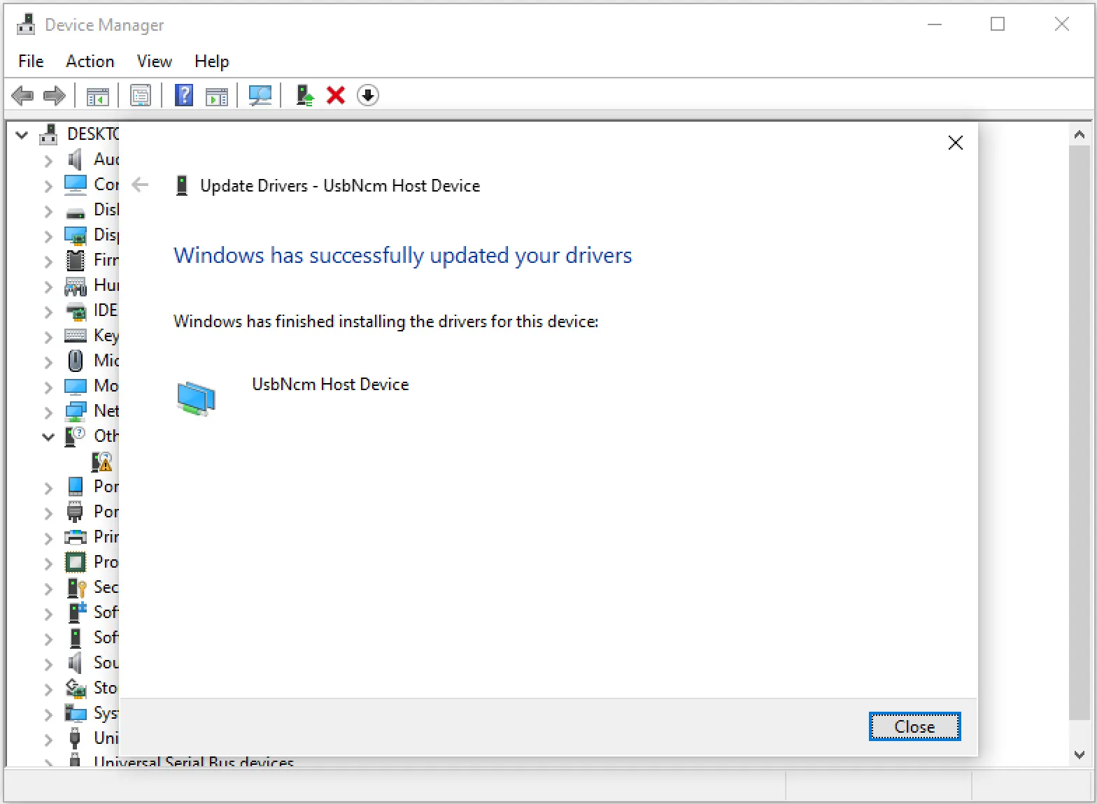1097x804 pixels.
Task: Select the Computer monitor category icon
Action: coord(76,185)
